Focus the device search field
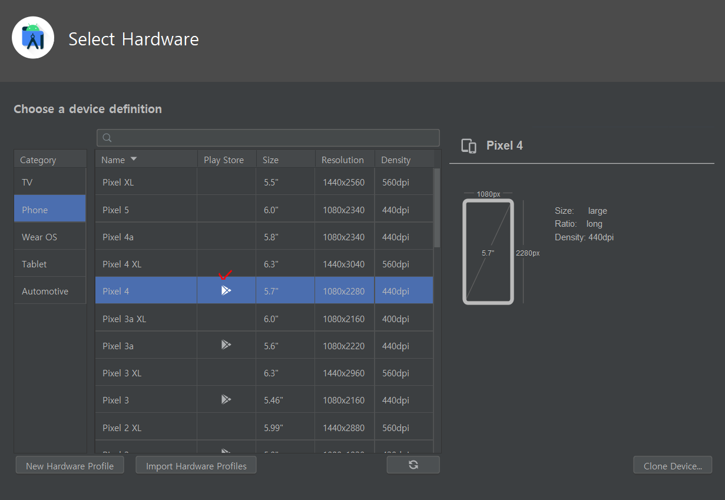Viewport: 725px width, 500px height. point(268,138)
